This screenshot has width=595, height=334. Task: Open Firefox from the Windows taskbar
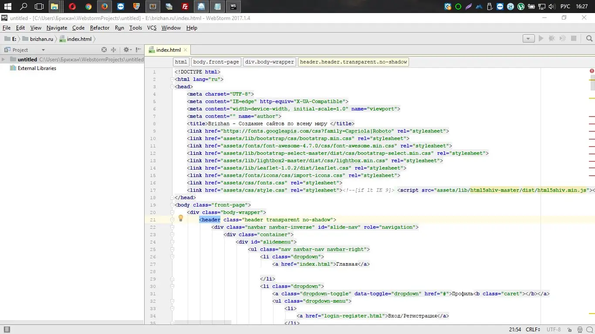(104, 7)
